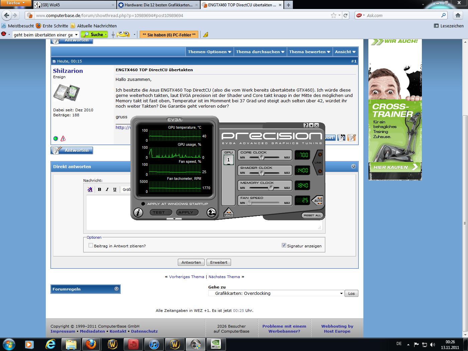Click smiley face toolbar icon

point(123,34)
